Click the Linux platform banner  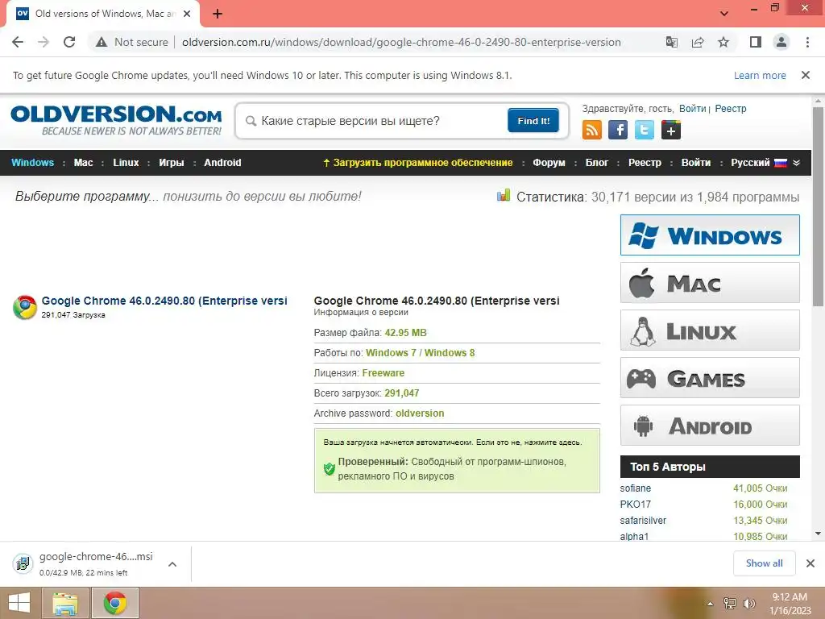tap(710, 330)
